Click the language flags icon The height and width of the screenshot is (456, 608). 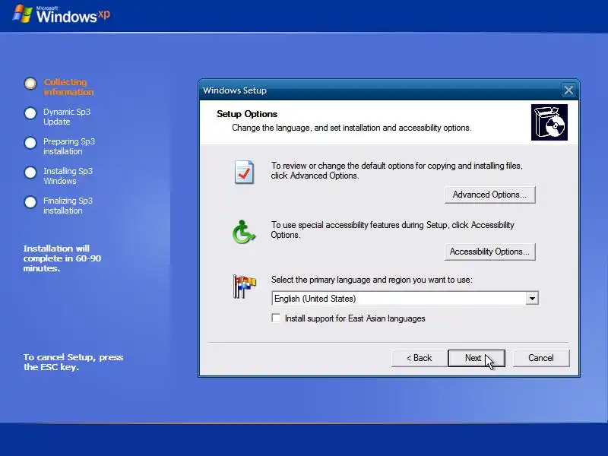[x=244, y=287]
